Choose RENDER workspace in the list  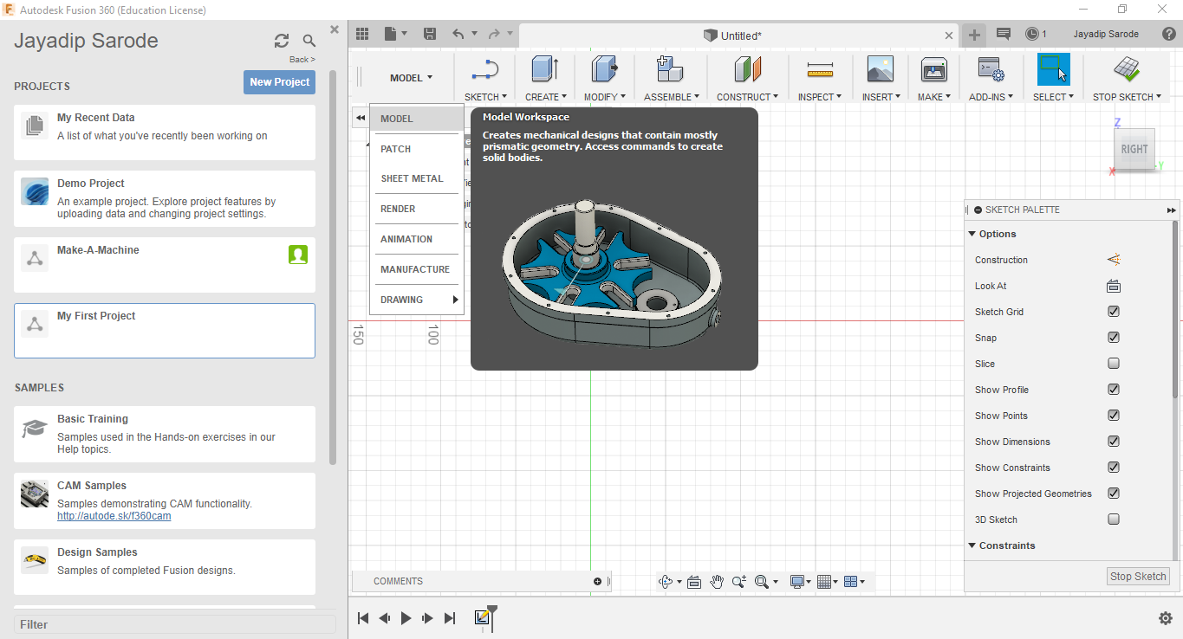[398, 209]
